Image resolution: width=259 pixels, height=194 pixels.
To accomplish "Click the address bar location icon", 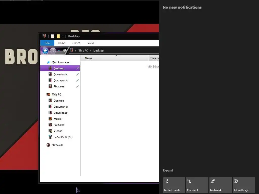I will click(72, 50).
